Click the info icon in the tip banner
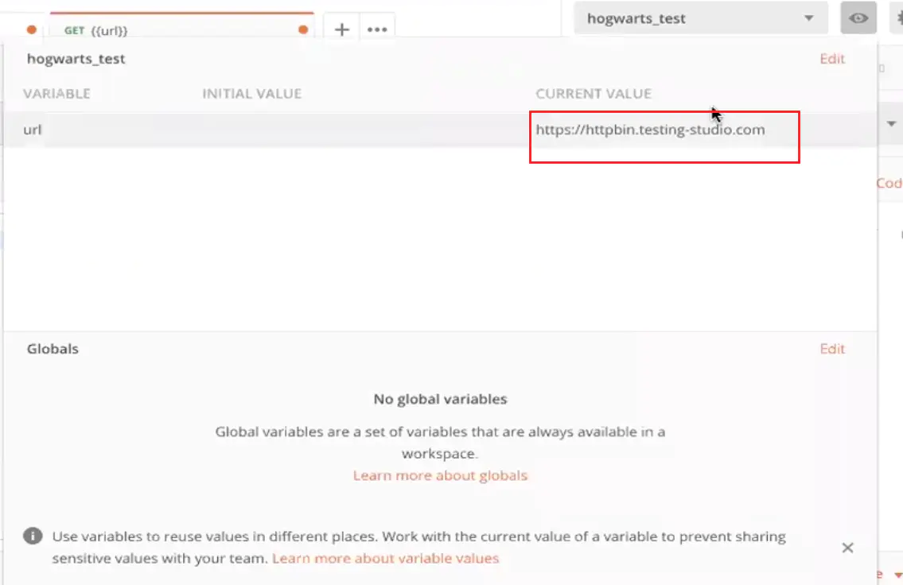903x585 pixels. (33, 536)
